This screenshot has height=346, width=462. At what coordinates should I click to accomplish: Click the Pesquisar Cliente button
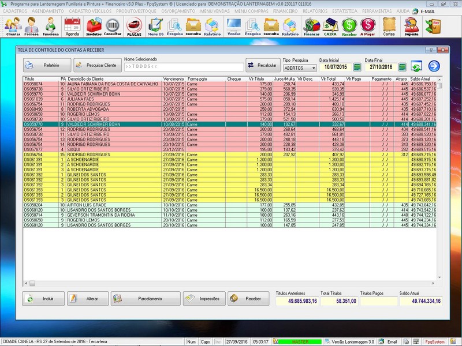[98, 65]
